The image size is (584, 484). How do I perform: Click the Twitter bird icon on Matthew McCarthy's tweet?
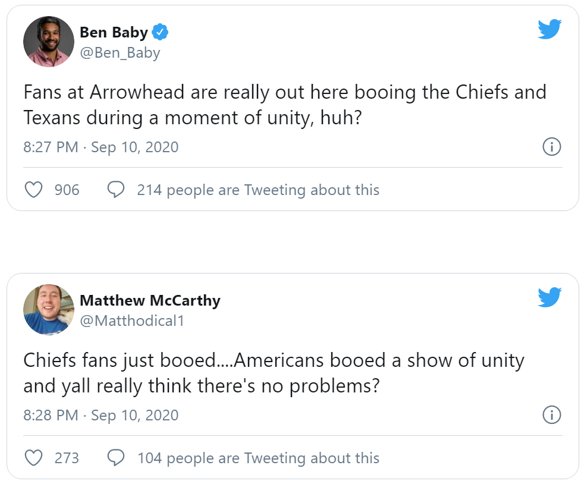(550, 297)
